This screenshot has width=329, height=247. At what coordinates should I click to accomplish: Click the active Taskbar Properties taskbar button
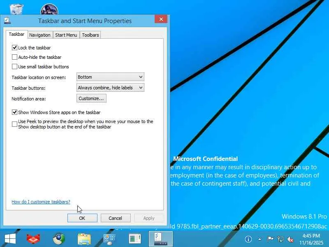click(161, 239)
